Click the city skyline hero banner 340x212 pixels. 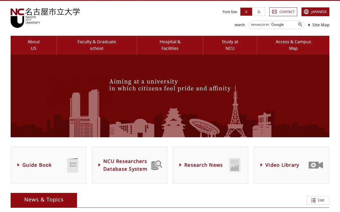(x=170, y=96)
